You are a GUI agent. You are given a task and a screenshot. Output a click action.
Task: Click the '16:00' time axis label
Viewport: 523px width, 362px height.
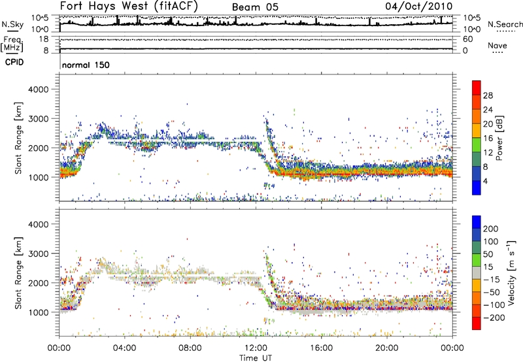coord(321,348)
